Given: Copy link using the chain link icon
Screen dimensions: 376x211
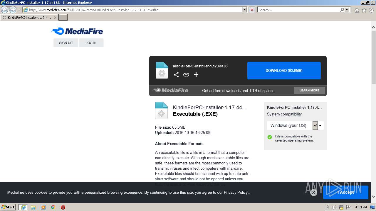Looking at the screenshot, I should pyautogui.click(x=186, y=75).
